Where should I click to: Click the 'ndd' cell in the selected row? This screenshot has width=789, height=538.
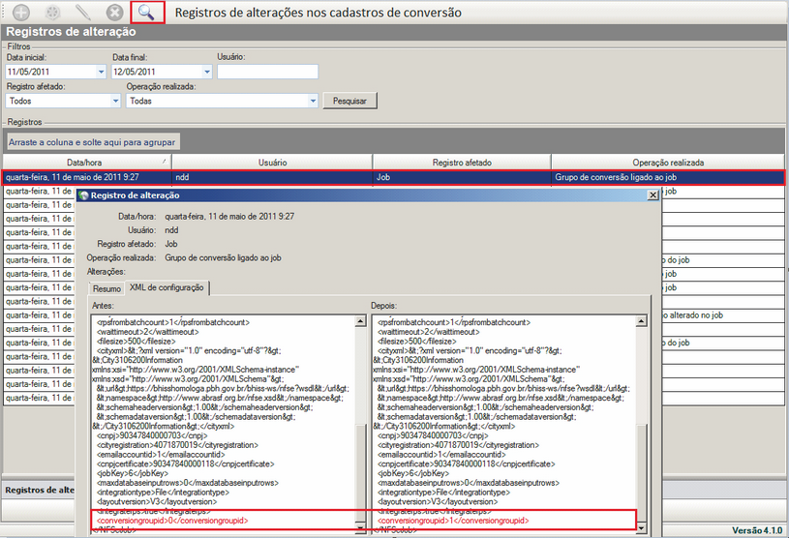click(x=272, y=177)
